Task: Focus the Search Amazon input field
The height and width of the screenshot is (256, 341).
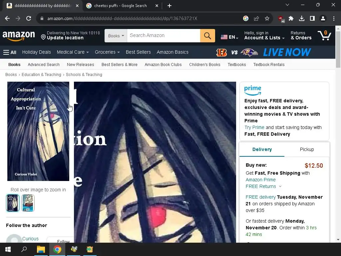Action: coord(164,36)
